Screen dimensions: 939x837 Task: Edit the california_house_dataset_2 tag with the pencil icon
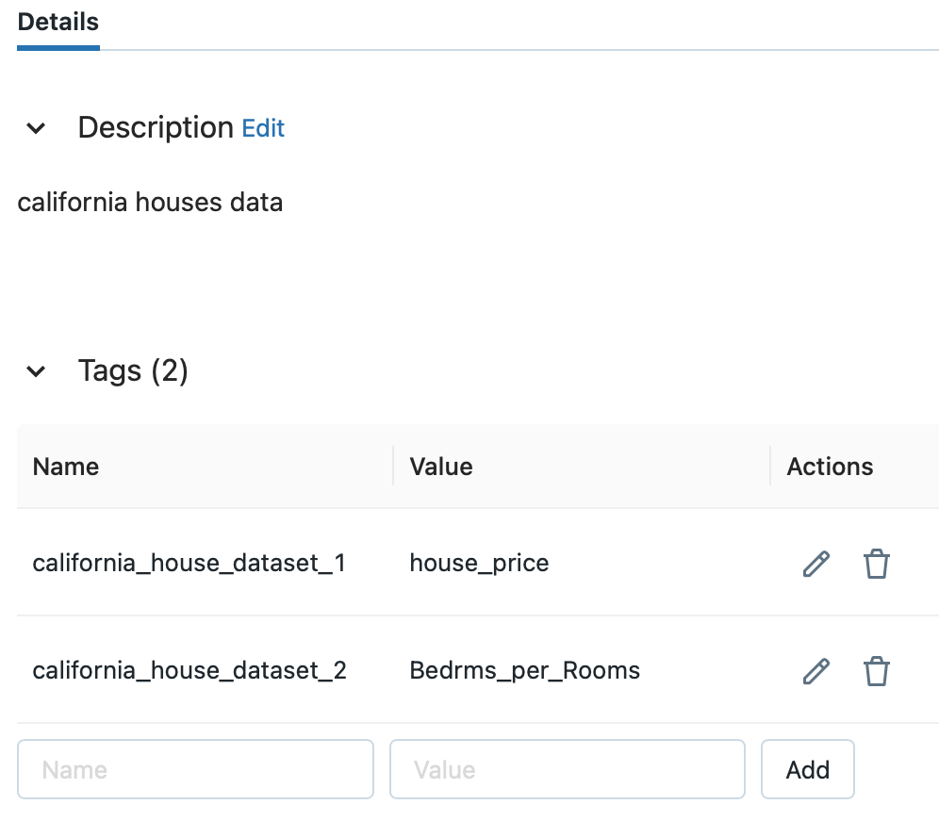(816, 671)
